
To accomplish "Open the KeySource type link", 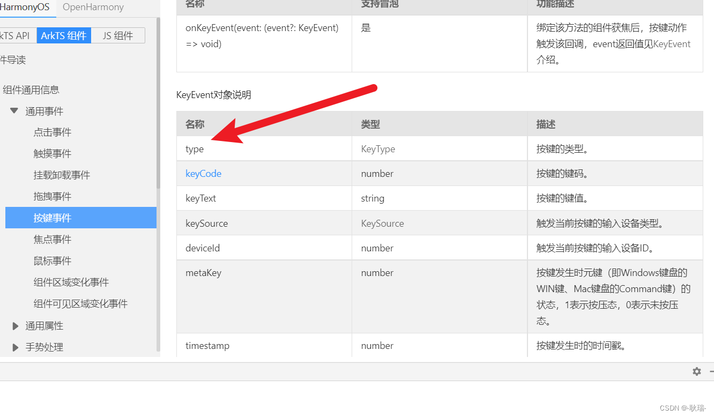I will click(382, 224).
